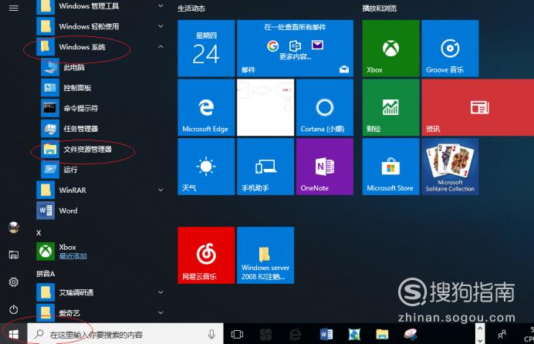This screenshot has width=534, height=344.
Task: Expand the Windows 管理工具 chevron
Action: point(161,5)
